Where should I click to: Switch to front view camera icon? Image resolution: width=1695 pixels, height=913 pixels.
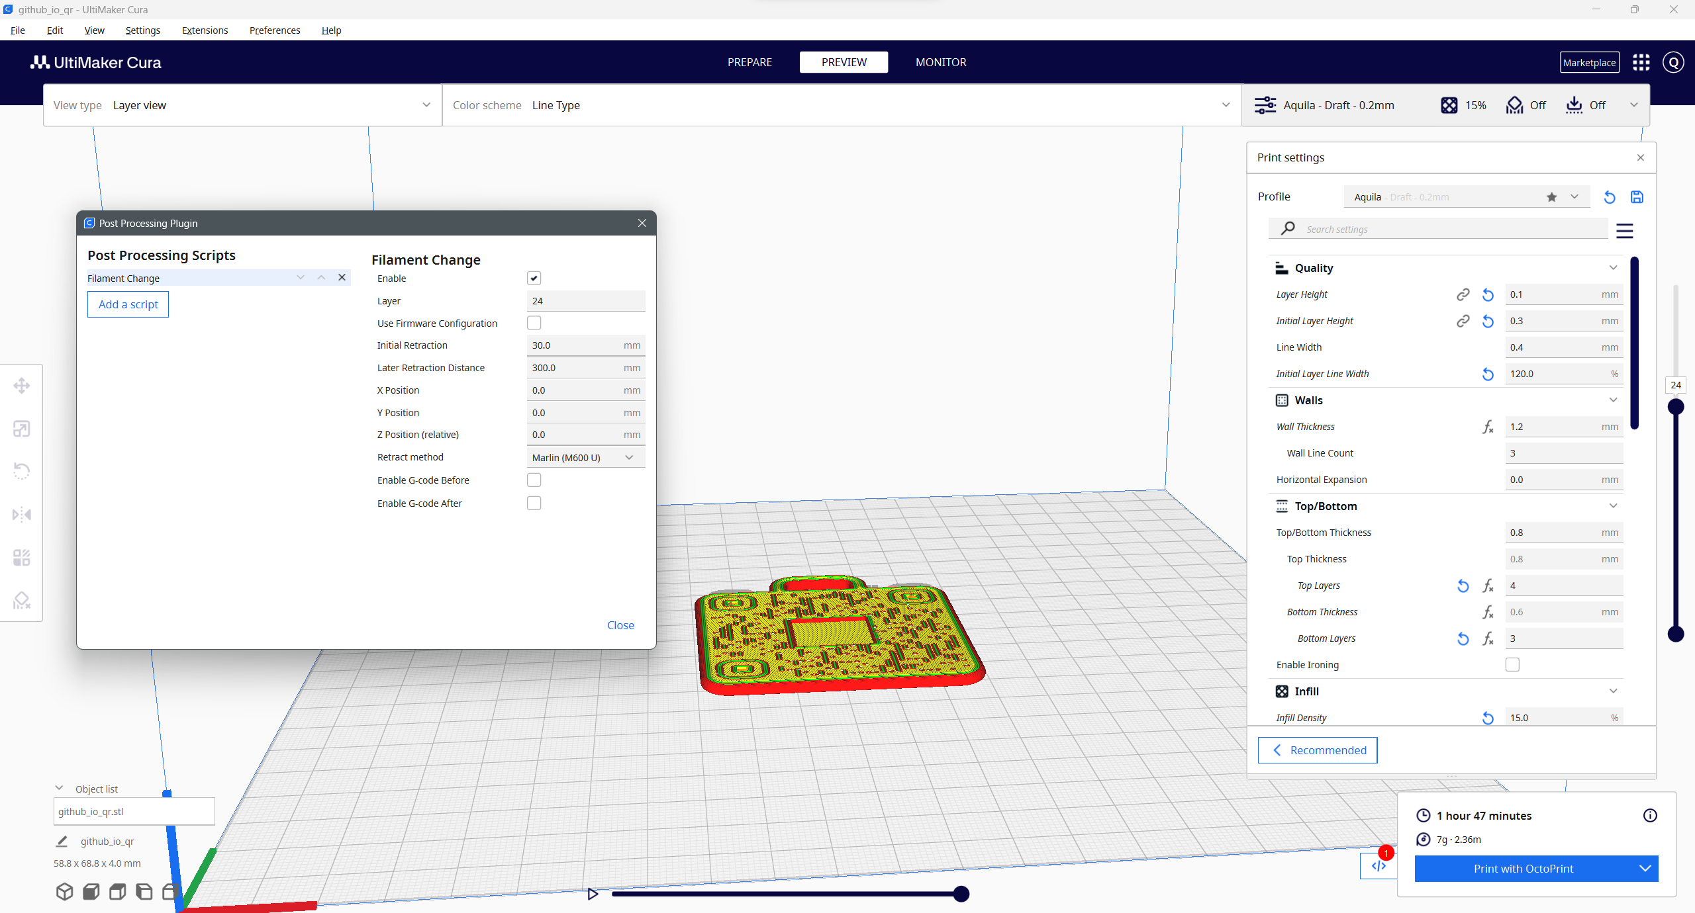point(91,892)
